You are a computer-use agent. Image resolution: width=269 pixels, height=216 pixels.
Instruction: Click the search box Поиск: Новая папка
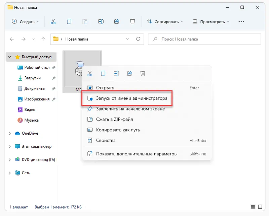204,39
